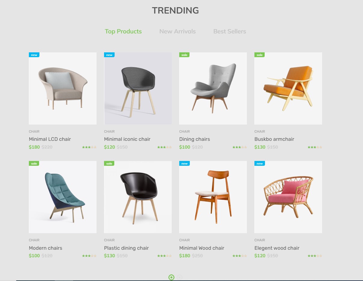Viewport: 363px width, 281px height.
Task: Click the star rating of Buskbo armchair
Action: coord(315,147)
